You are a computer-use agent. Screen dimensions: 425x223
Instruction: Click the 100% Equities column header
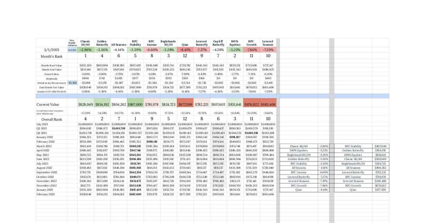[235, 43]
